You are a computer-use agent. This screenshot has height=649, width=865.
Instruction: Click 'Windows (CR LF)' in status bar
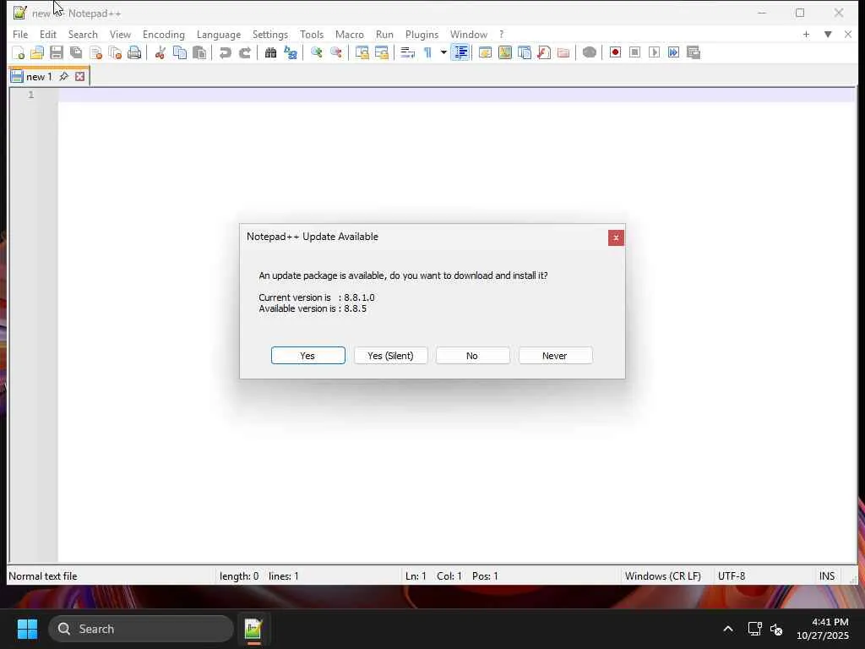click(662, 576)
